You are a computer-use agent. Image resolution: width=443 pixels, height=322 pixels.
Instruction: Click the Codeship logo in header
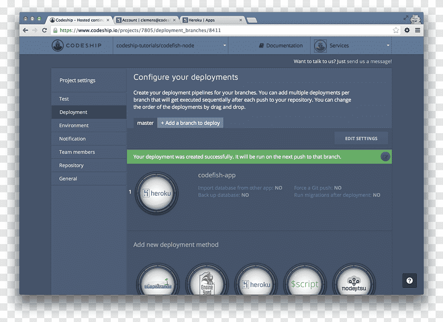pos(77,45)
